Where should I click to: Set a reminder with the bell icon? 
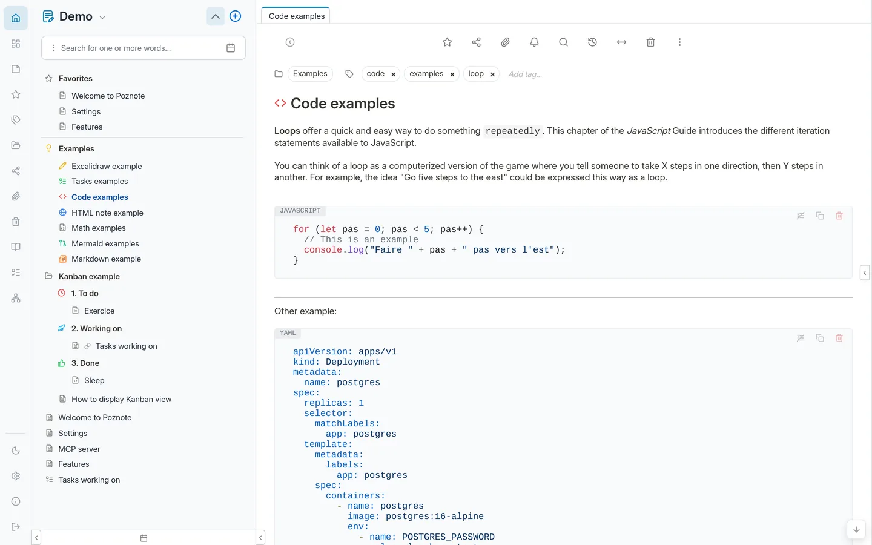click(x=534, y=42)
